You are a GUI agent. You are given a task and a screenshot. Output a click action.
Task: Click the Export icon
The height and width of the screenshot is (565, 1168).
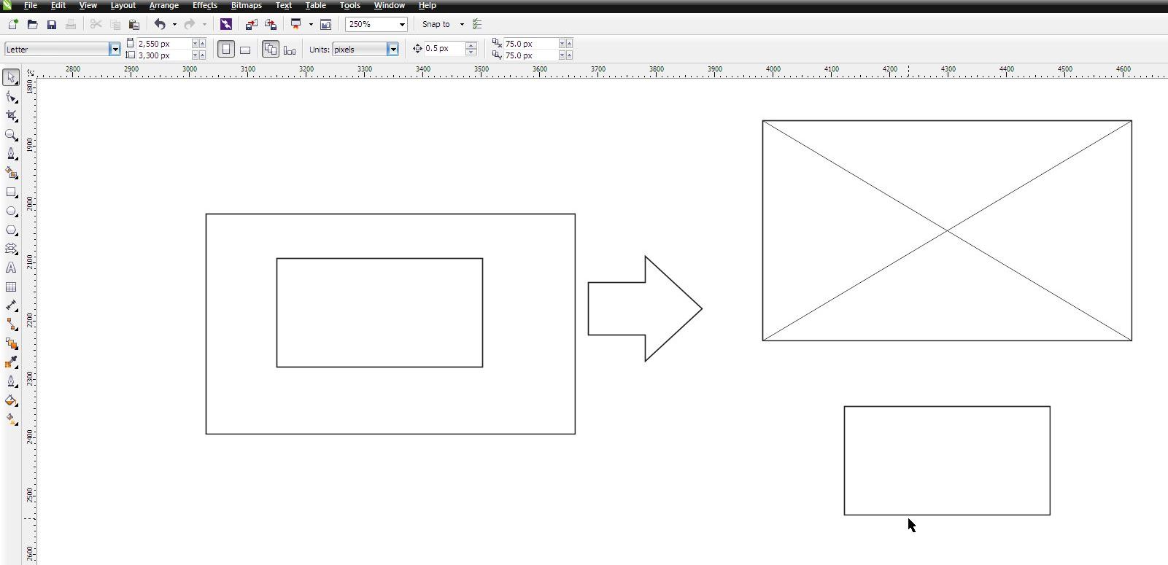point(271,24)
